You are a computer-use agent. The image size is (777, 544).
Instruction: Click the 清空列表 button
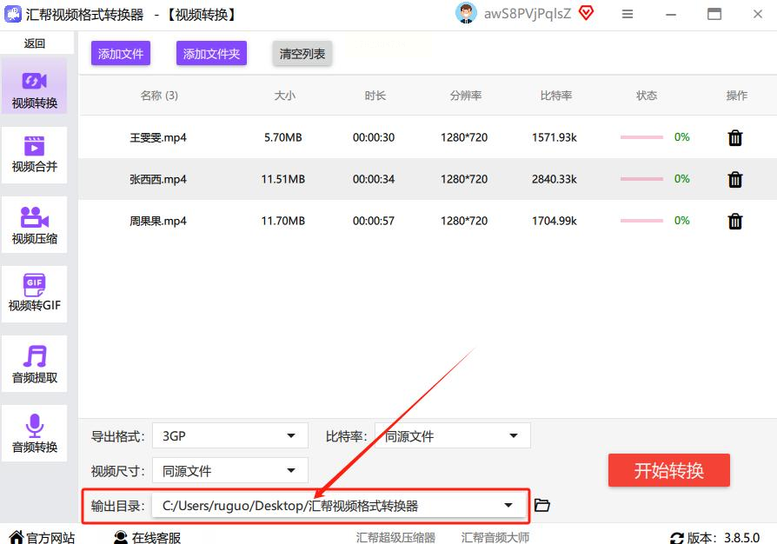302,54
